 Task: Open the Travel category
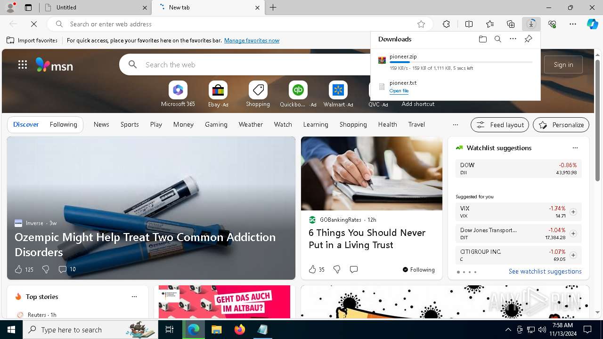click(416, 124)
